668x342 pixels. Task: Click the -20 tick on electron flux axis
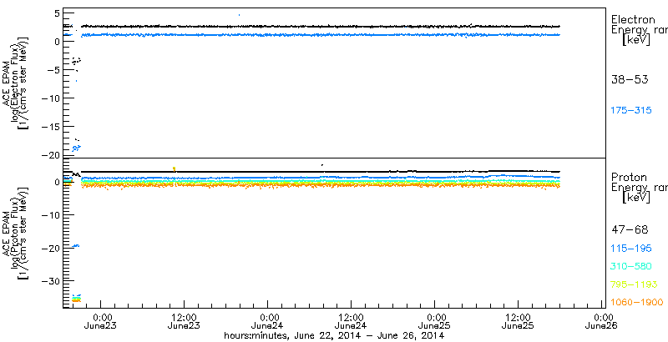click(49, 155)
